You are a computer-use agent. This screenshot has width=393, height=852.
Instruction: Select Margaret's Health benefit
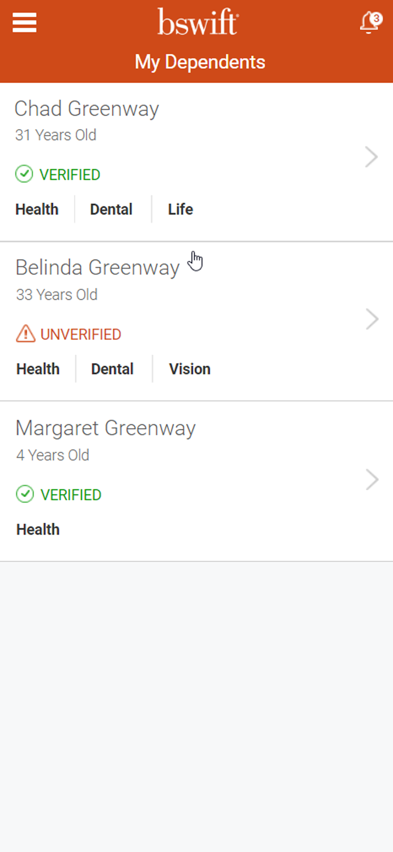(38, 530)
